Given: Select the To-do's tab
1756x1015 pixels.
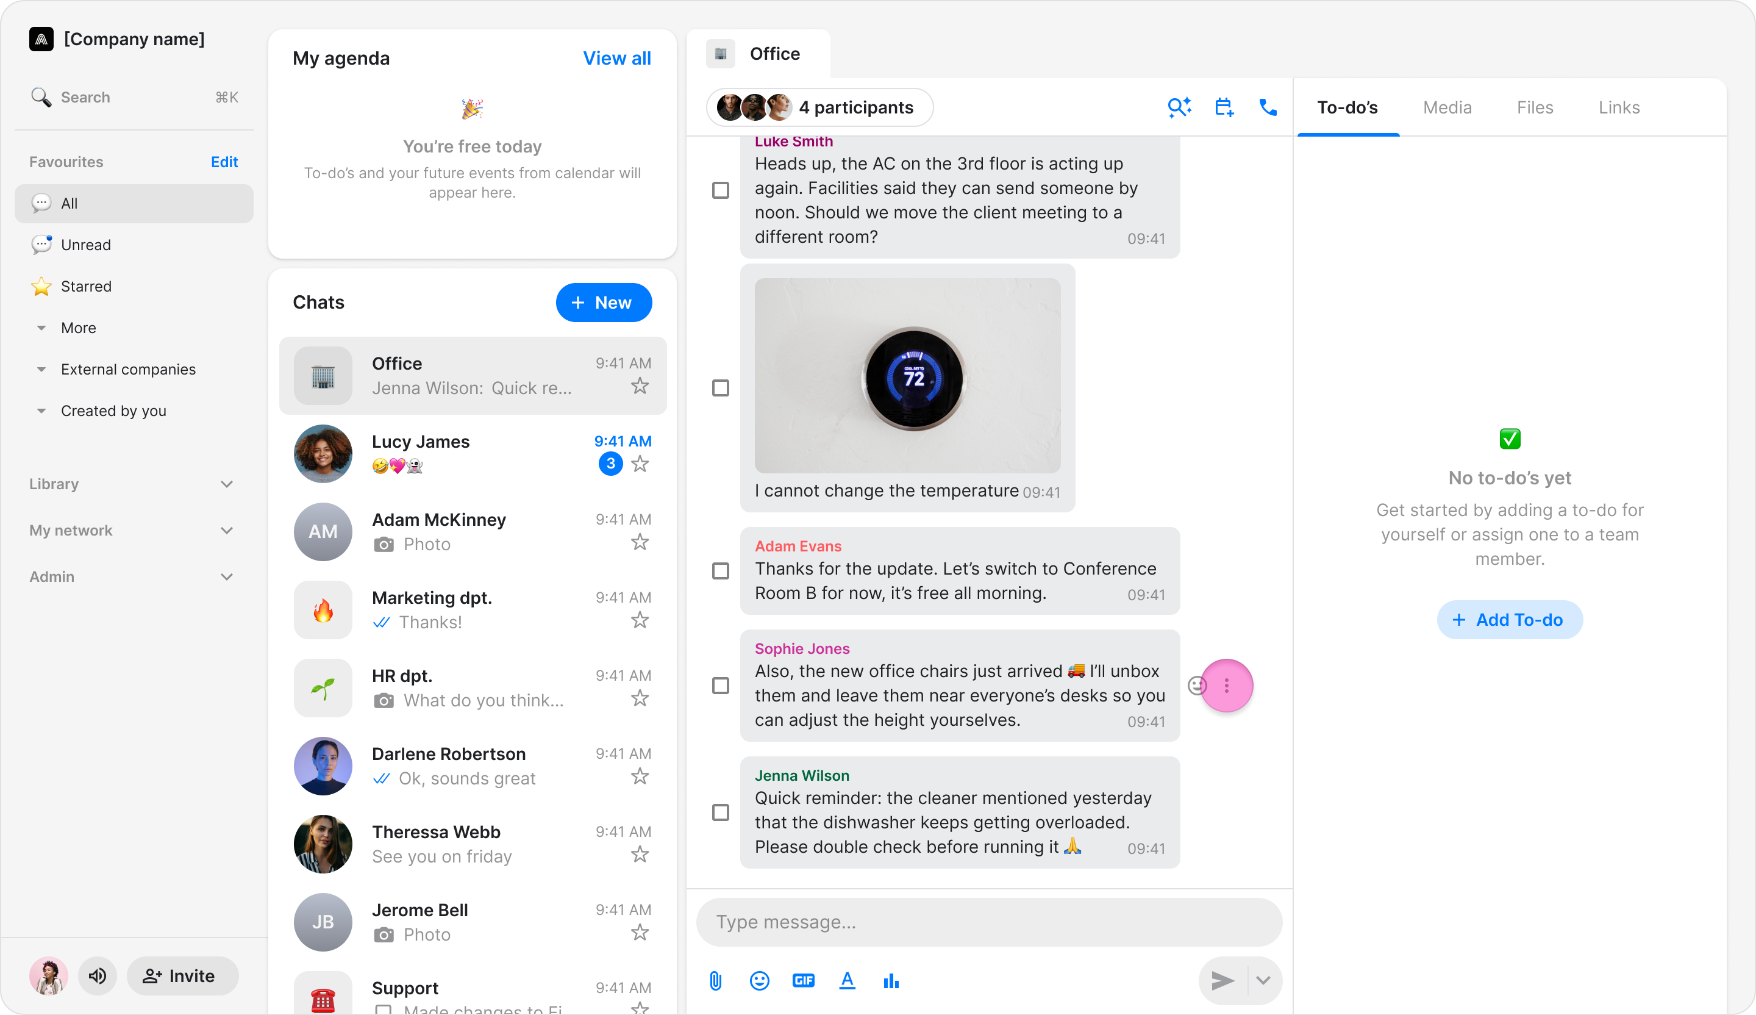Looking at the screenshot, I should coord(1347,107).
